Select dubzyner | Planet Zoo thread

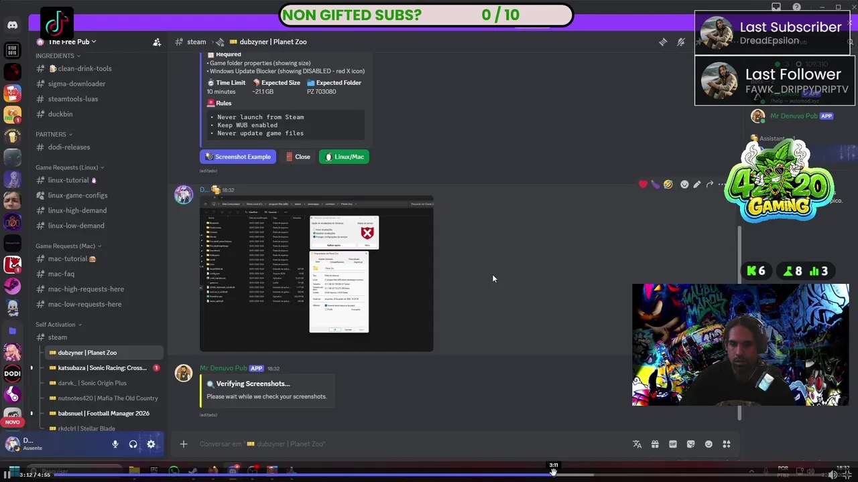coord(104,353)
